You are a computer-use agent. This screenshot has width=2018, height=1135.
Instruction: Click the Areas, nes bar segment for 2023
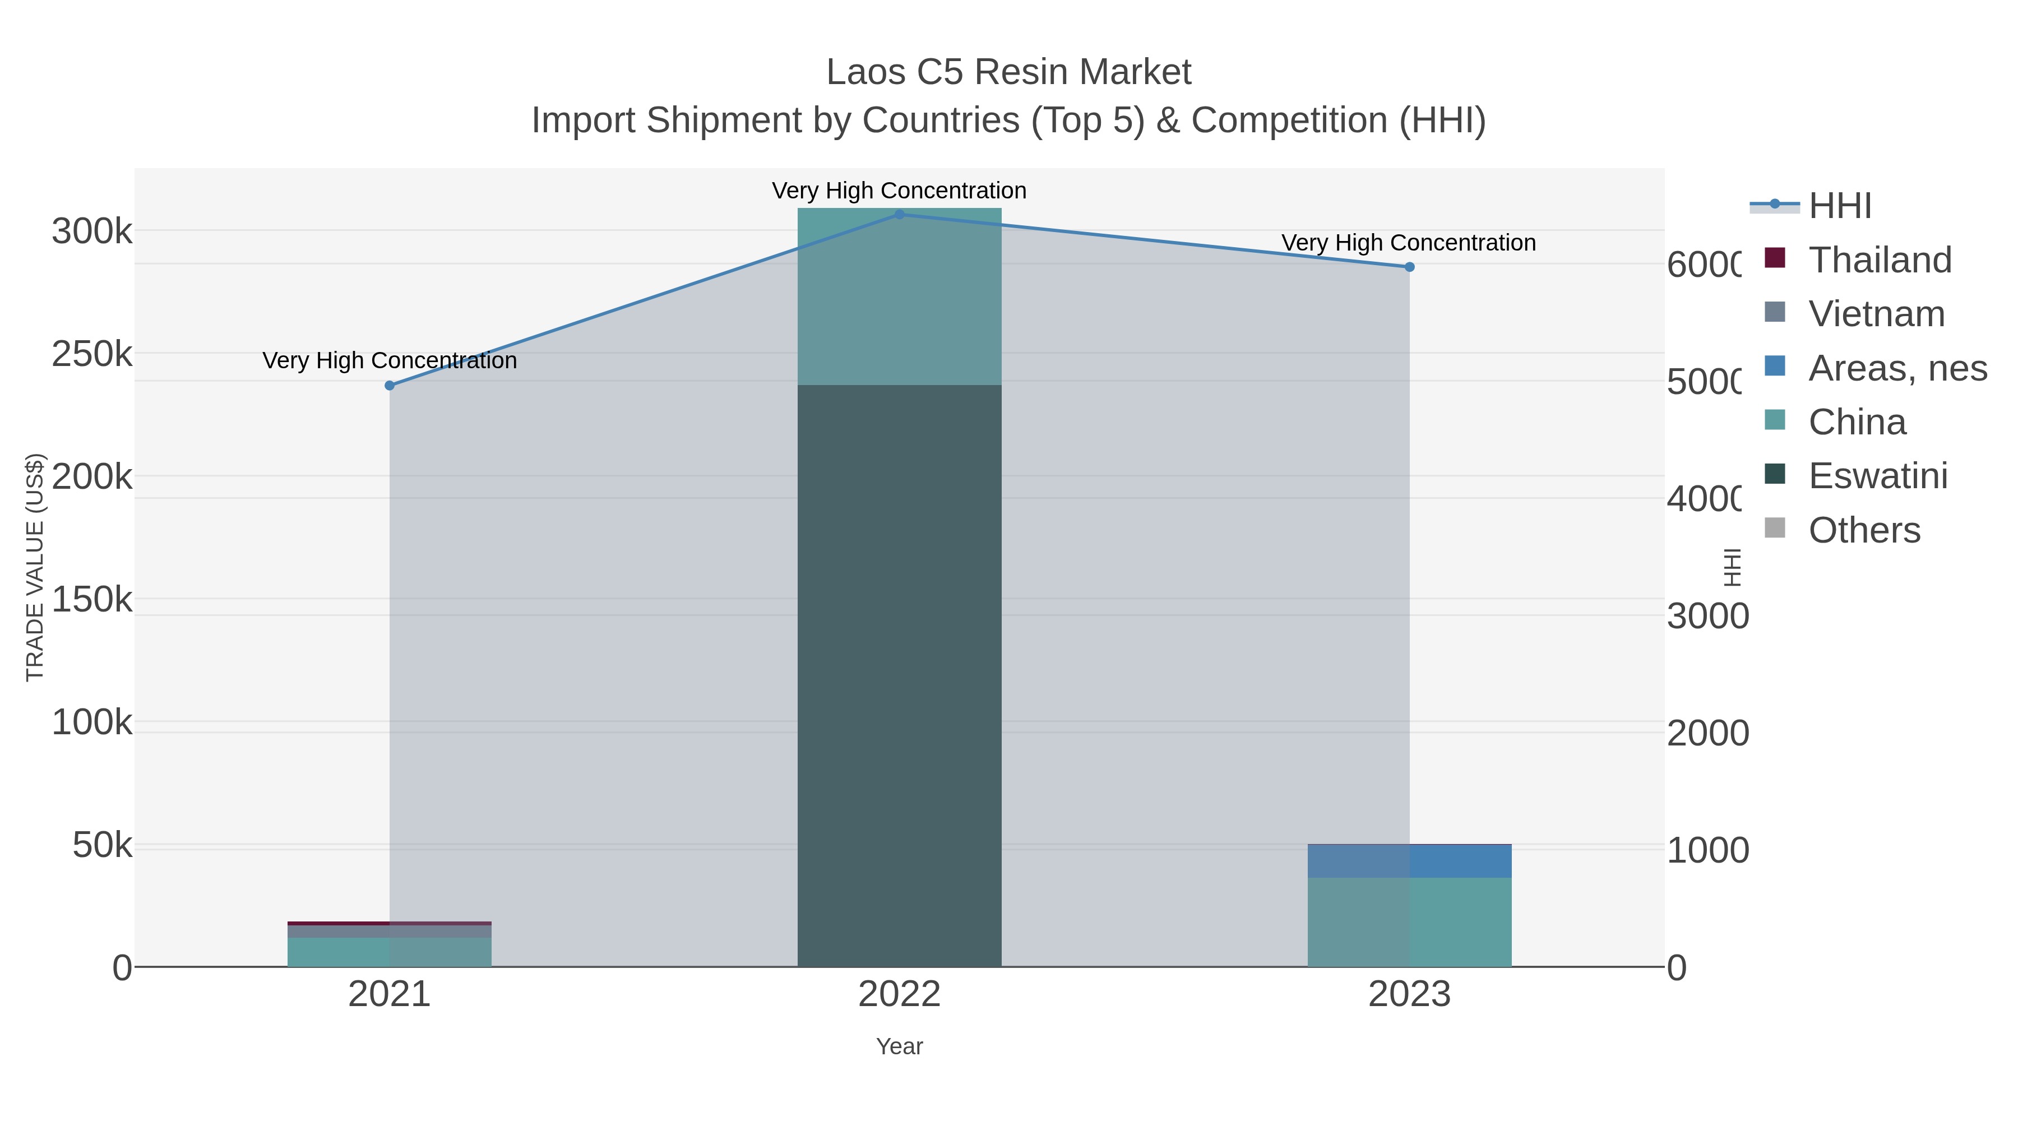pos(1409,861)
